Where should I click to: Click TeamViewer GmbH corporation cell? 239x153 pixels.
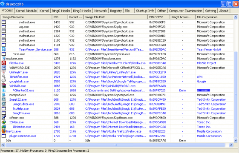point(209,49)
